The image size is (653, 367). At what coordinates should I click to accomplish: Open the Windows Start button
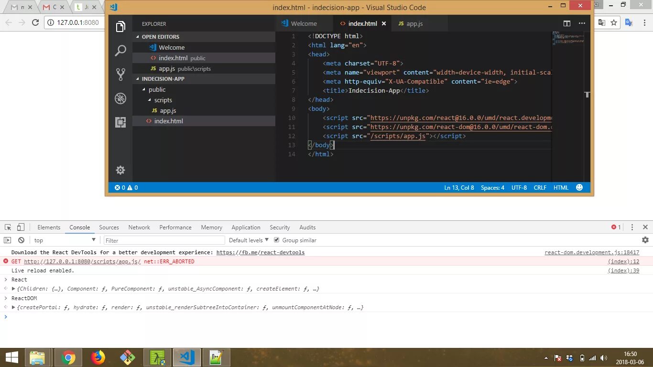[x=11, y=357]
